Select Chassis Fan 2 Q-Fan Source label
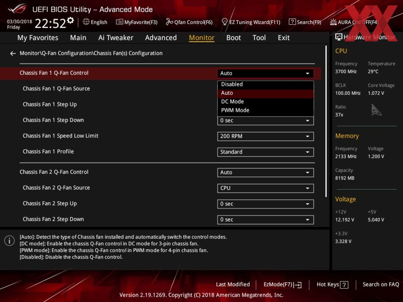 tap(56, 188)
